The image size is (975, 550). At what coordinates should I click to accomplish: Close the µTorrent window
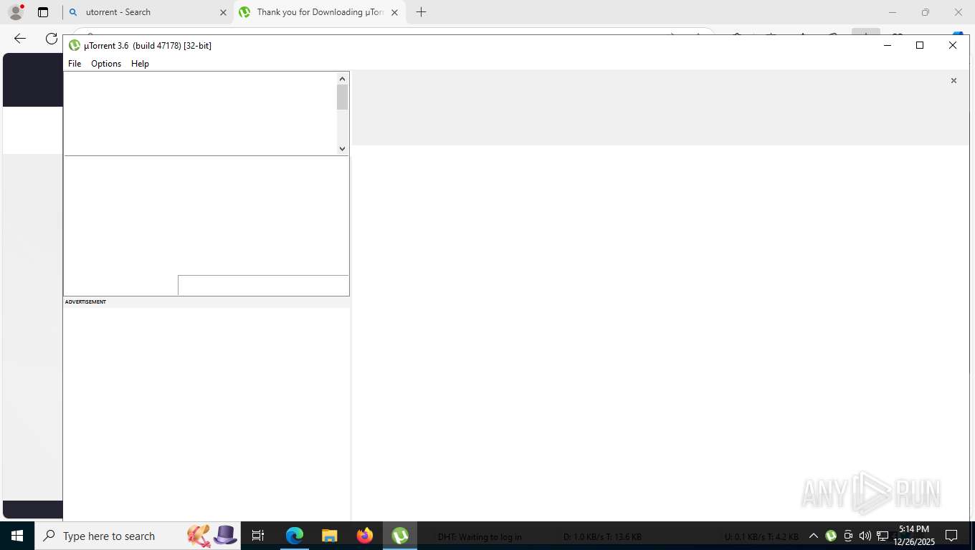953,45
